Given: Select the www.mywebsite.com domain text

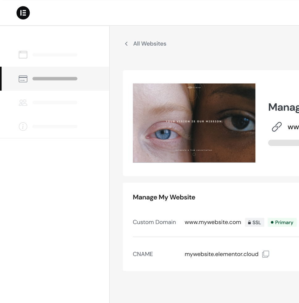Looking at the screenshot, I should 213,222.
